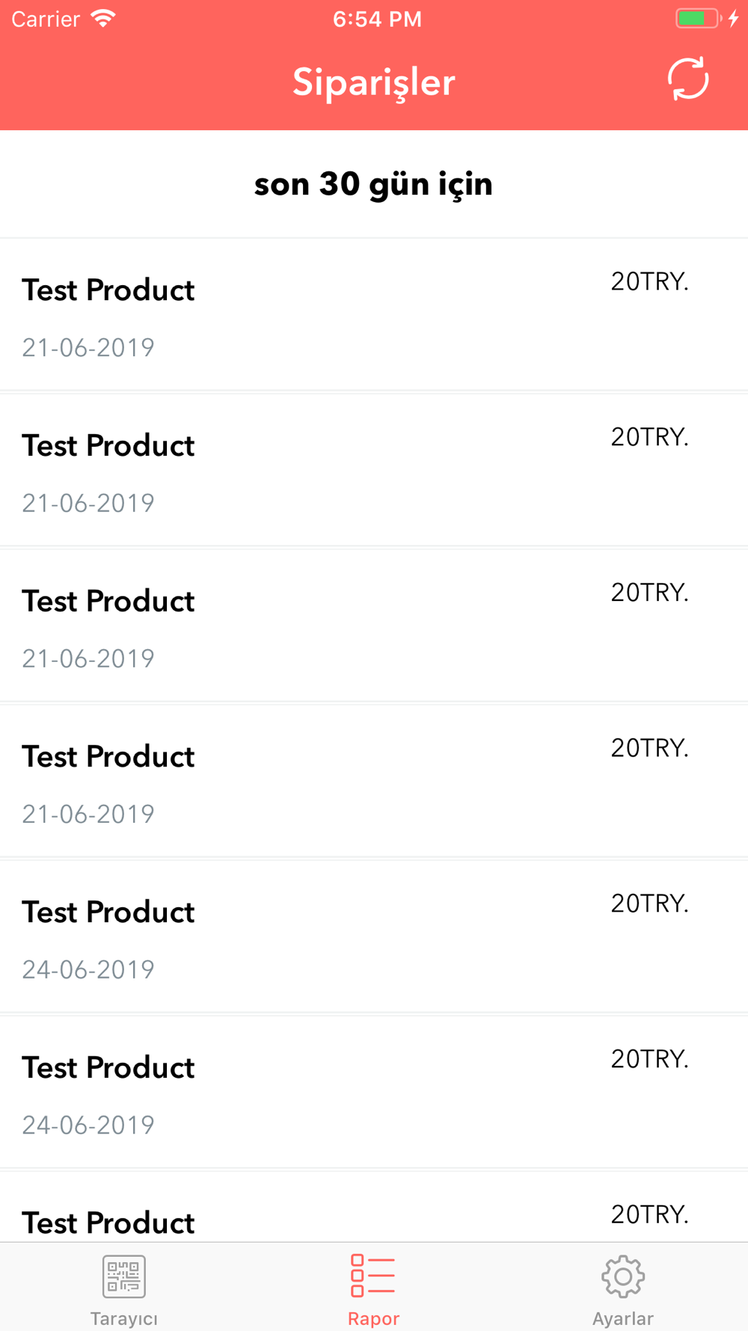The height and width of the screenshot is (1331, 748).
Task: Open Ayarlar gear icon
Action: click(x=623, y=1276)
